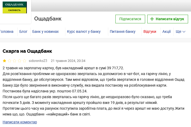Open Курс валют у банку tab
Screen dimensions: 191x127
point(84,31)
